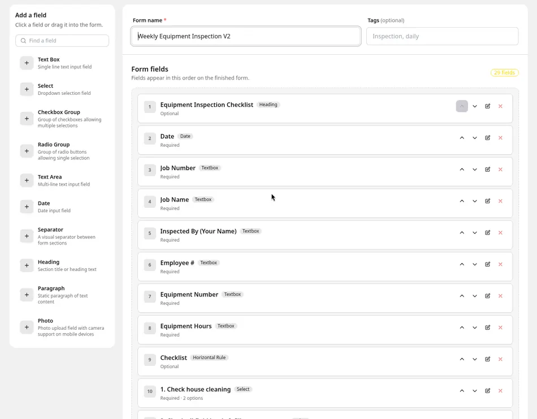Move Checklist field up
Image resolution: width=537 pixels, height=419 pixels.
(x=462, y=359)
